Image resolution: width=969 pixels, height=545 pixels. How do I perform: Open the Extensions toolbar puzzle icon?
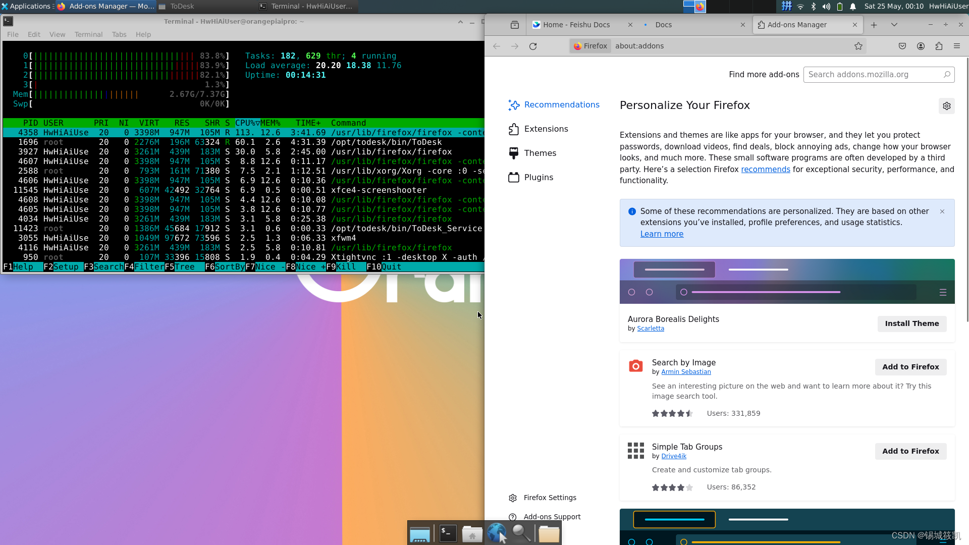(x=939, y=46)
